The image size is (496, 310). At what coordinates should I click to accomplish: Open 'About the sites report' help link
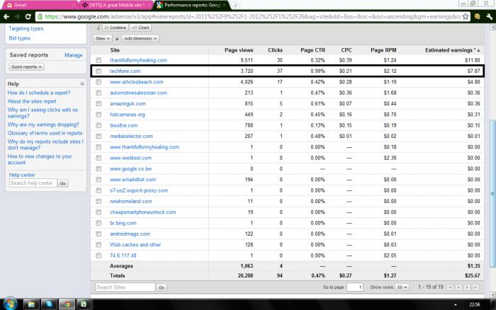[x=32, y=101]
